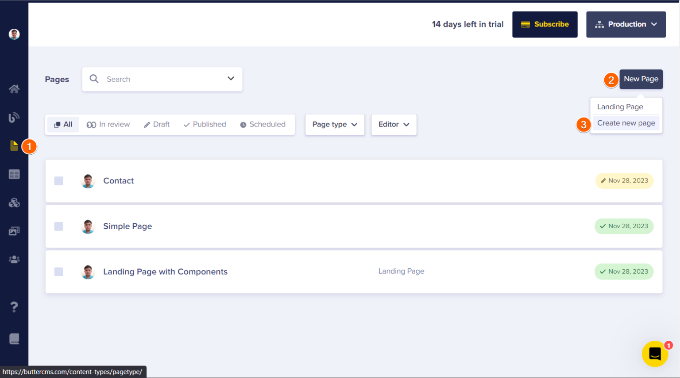Expand the Editor filter dropdown
The image size is (680, 378).
coord(393,124)
